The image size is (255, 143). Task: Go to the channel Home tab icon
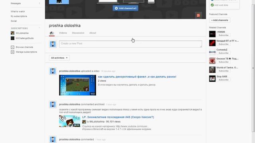tap(51, 33)
